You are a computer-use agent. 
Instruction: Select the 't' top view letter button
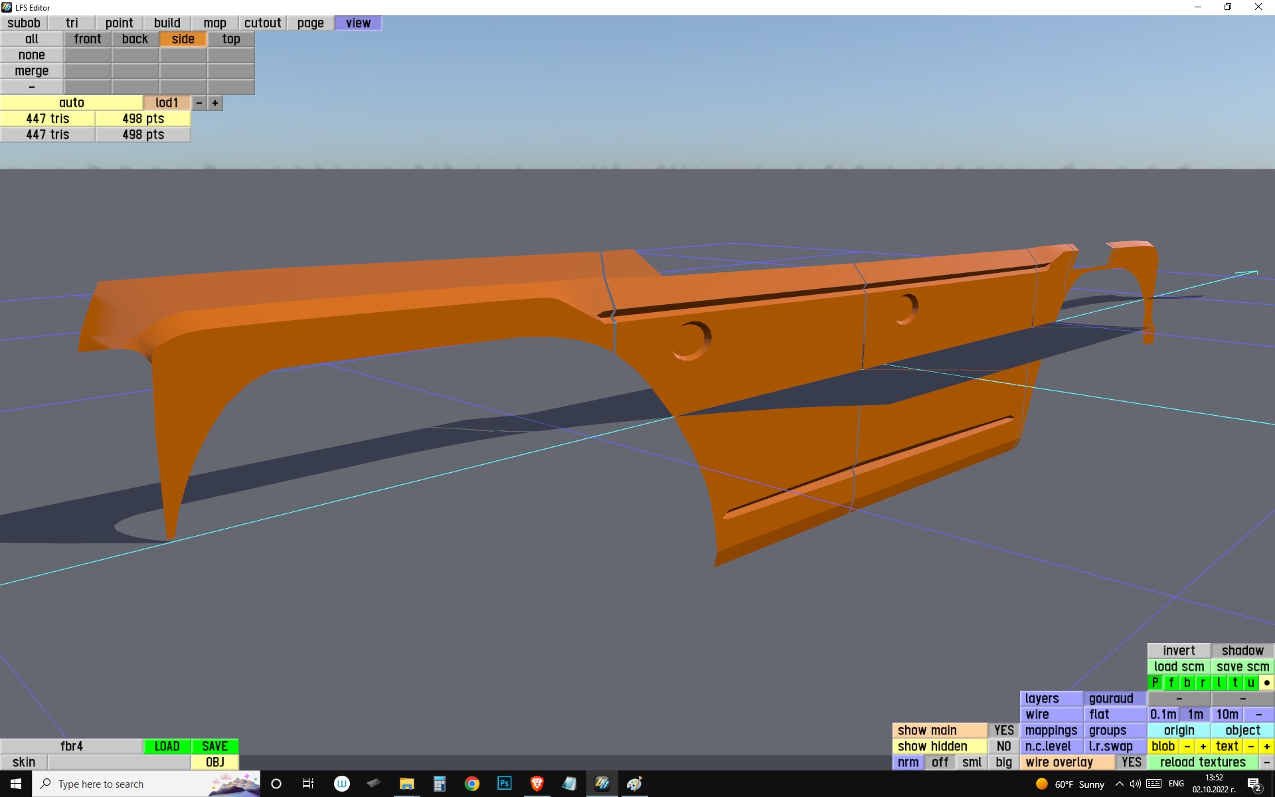(x=1234, y=683)
